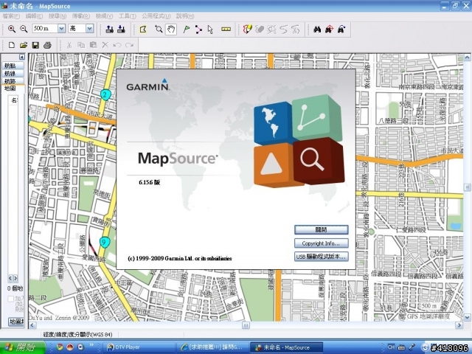Viewport: 472px width, 354px height.
Task: Switch to the 航點 tab
Action: [x=13, y=66]
